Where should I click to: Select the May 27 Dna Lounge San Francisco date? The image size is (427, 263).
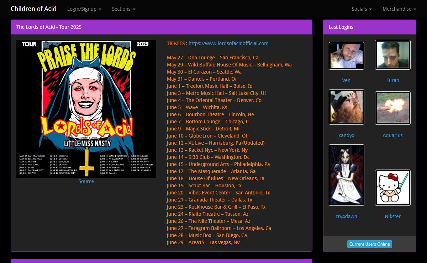(213, 58)
